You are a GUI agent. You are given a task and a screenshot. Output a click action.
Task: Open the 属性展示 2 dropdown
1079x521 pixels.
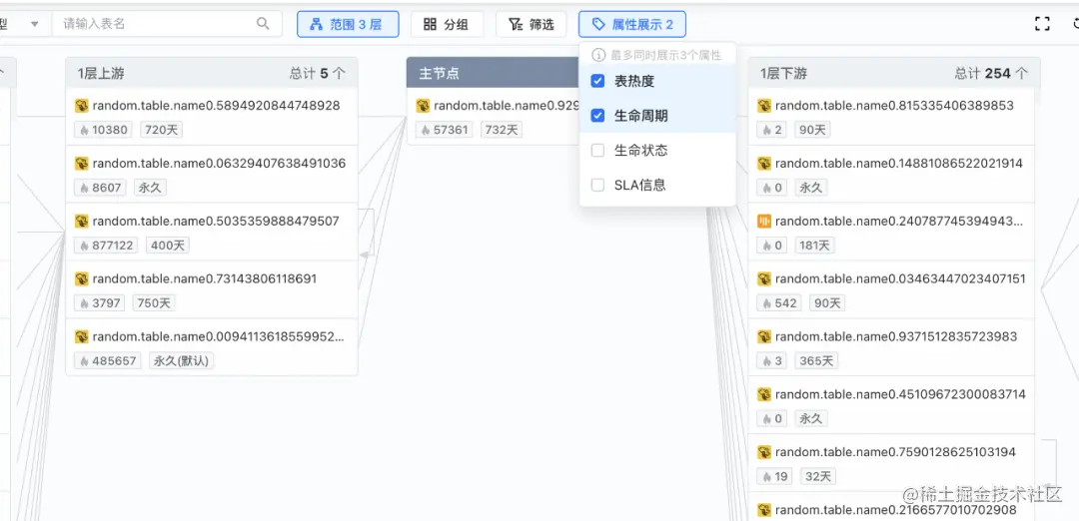coord(631,24)
